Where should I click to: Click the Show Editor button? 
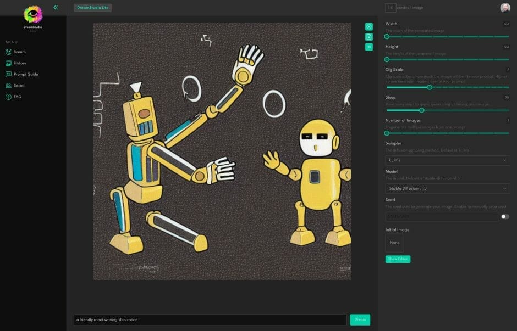click(398, 259)
